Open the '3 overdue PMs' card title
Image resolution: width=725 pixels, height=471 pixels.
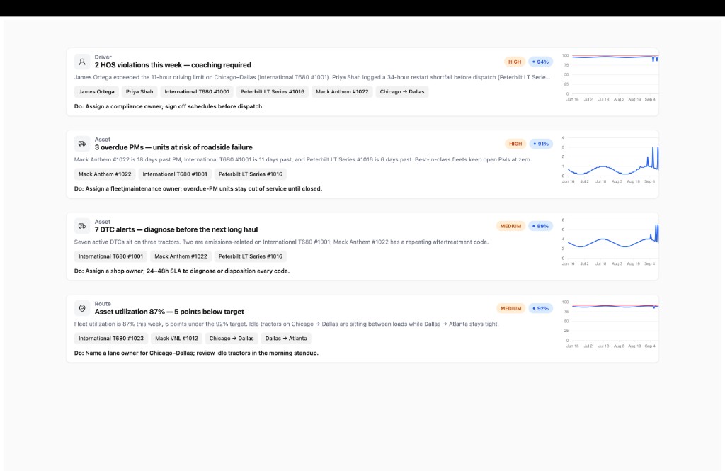click(x=173, y=147)
